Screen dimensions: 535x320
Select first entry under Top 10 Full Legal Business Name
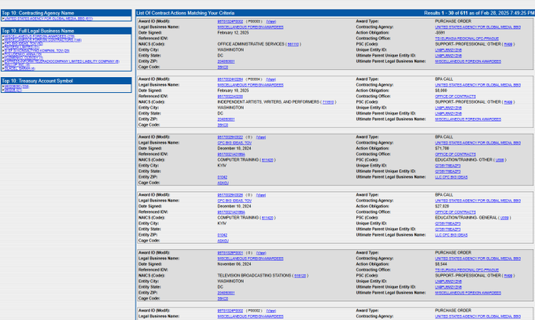click(x=39, y=35)
